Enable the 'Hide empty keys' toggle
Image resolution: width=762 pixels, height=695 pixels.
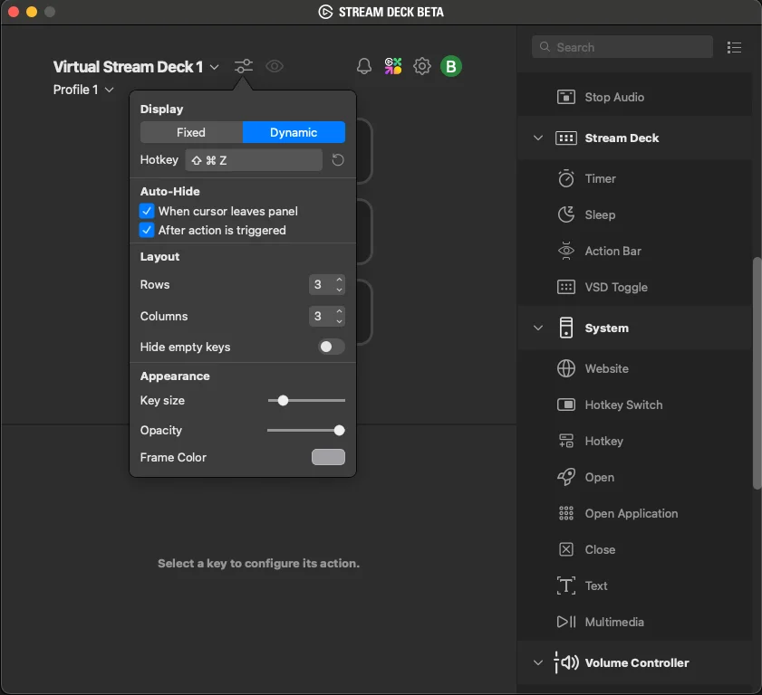tap(330, 347)
